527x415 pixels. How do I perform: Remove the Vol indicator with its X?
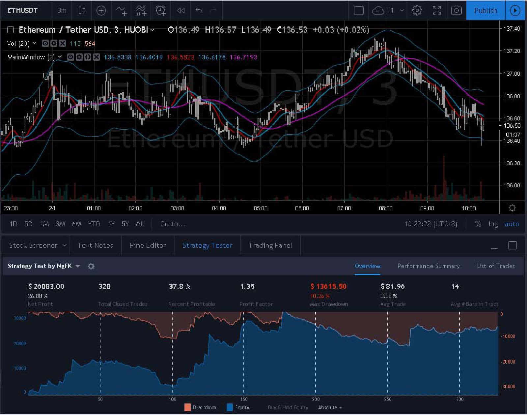coord(62,44)
